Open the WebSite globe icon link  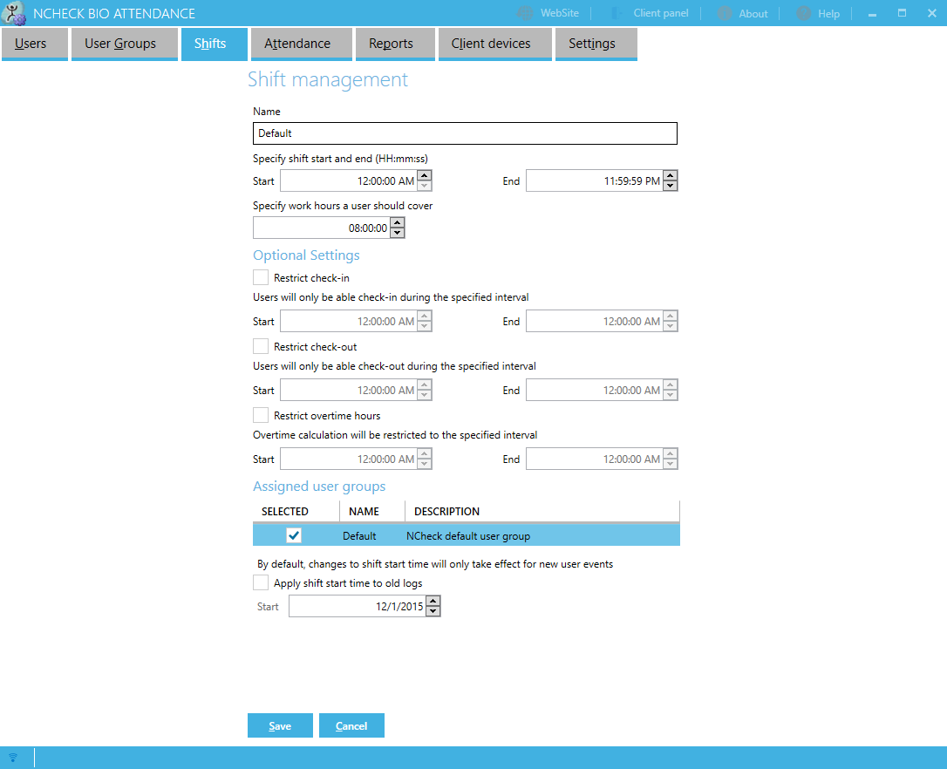525,13
